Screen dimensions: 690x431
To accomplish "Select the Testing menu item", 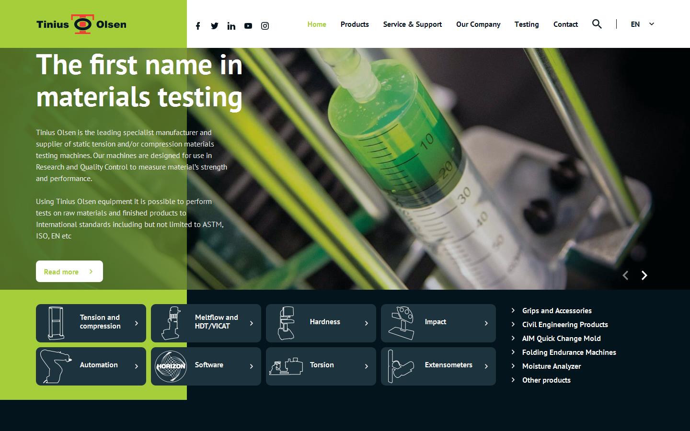I will coord(527,24).
